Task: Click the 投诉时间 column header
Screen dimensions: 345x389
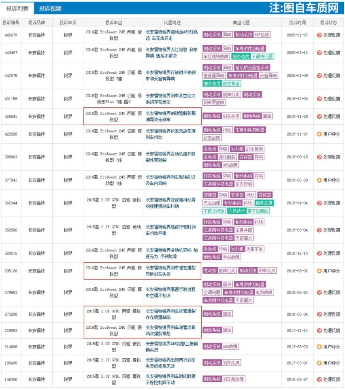Action: point(297,23)
